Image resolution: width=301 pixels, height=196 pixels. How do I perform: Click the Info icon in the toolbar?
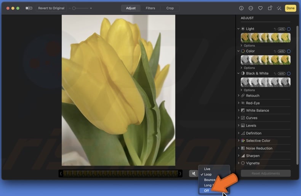click(241, 8)
